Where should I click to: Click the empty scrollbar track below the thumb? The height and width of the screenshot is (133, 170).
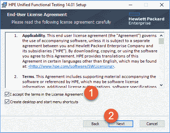point(161,63)
